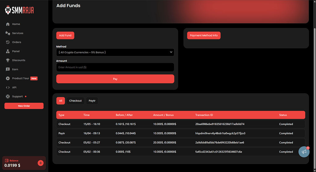Click the Type column header
Viewport: 316px width, 172px height.
[x=61, y=115]
